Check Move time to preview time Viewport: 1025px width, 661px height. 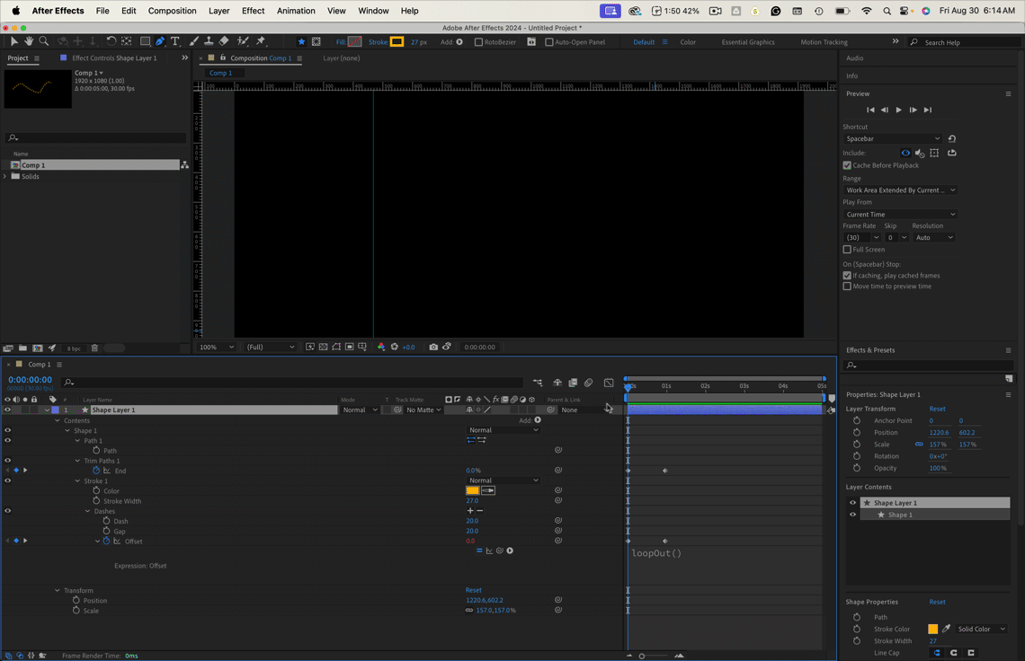click(847, 286)
